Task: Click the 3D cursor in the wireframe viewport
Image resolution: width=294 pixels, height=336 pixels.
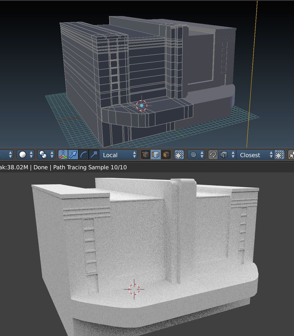Action: [x=142, y=105]
